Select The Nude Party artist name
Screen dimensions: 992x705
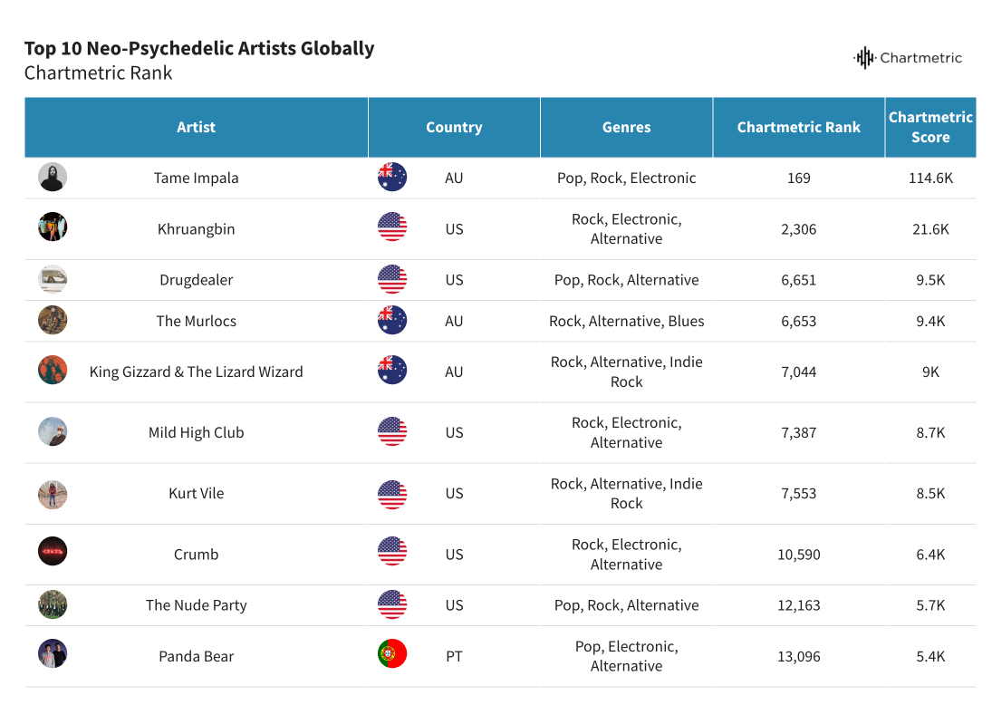tap(196, 605)
